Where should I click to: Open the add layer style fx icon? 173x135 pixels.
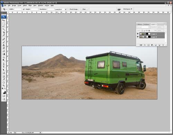pos(145,45)
